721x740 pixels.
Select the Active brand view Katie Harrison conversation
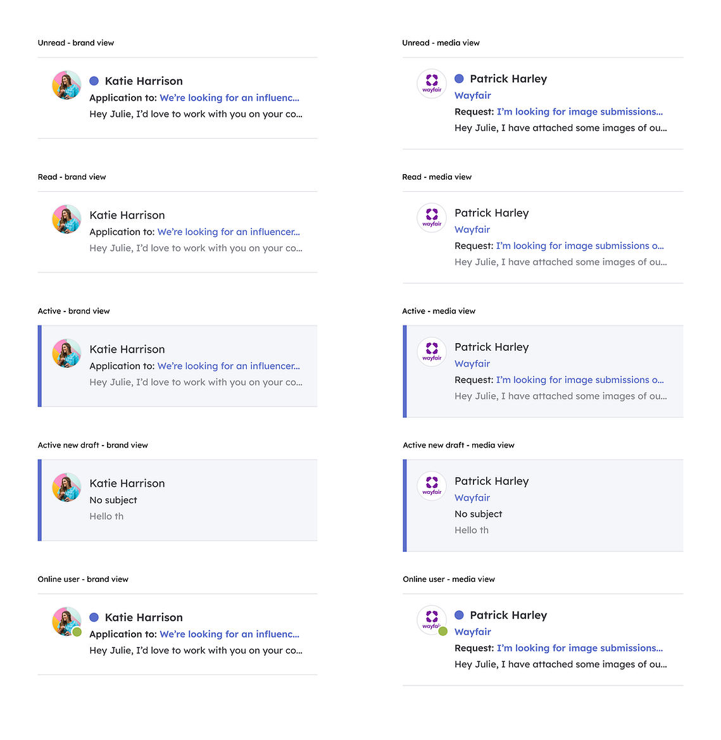point(177,367)
